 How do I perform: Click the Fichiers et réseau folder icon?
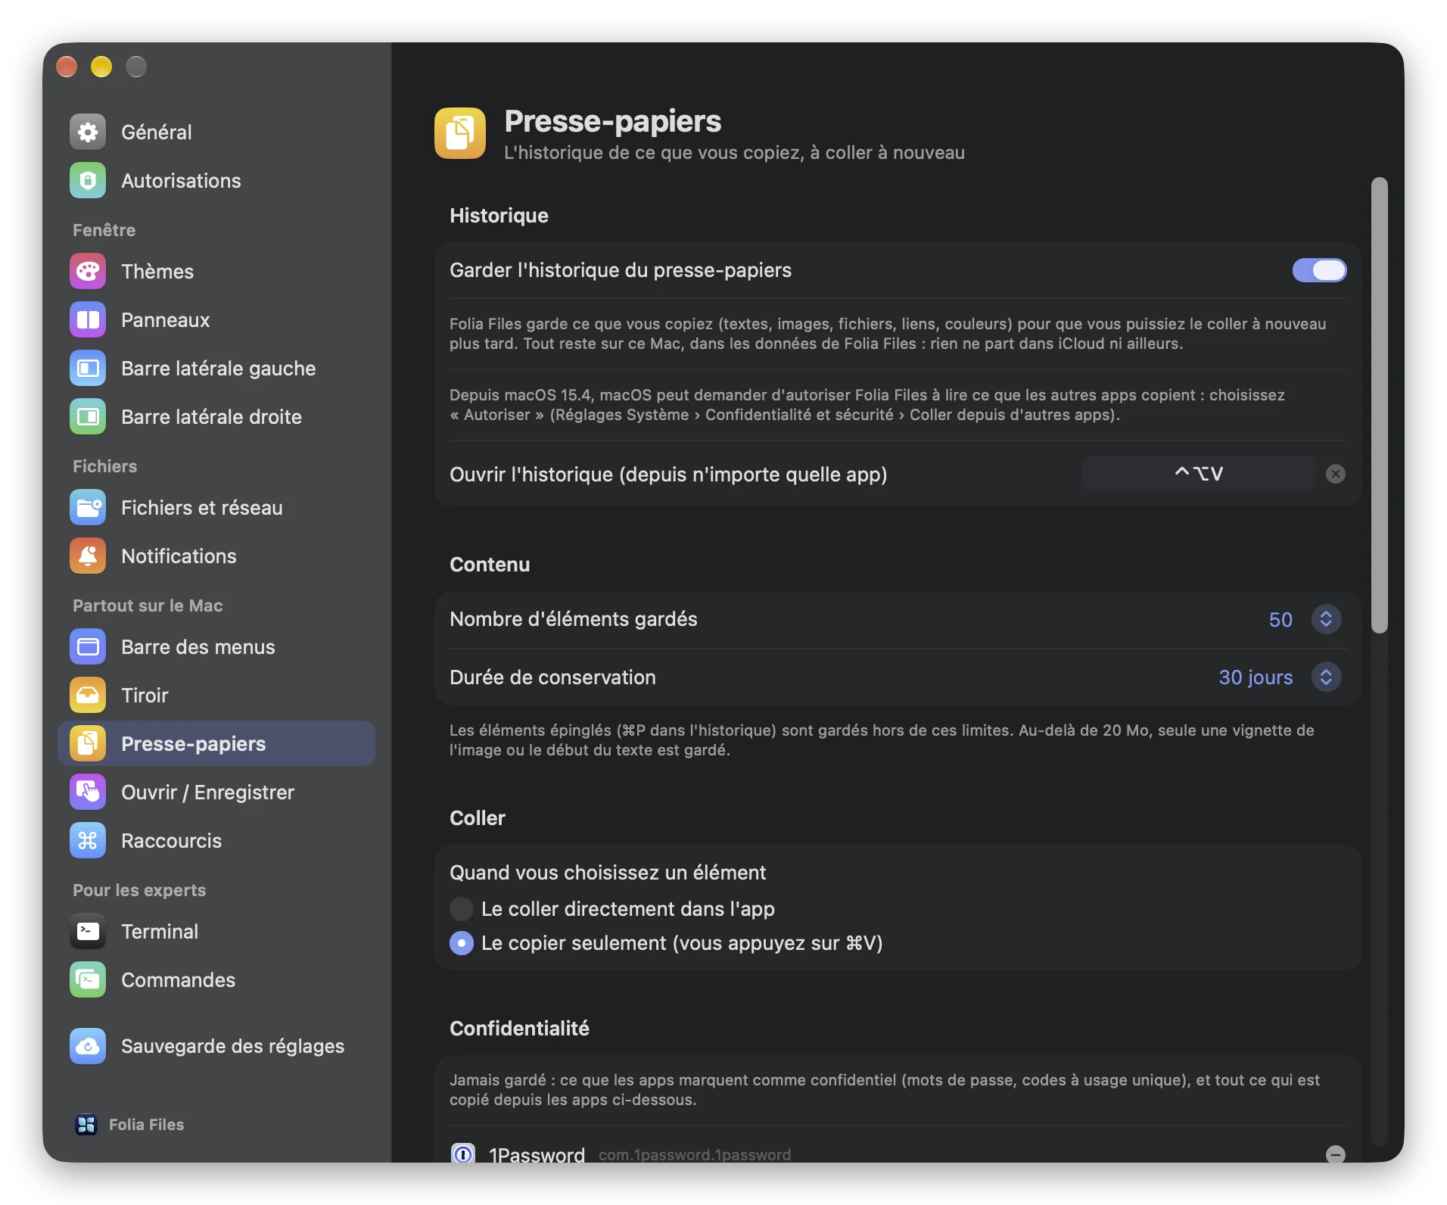[x=88, y=507]
